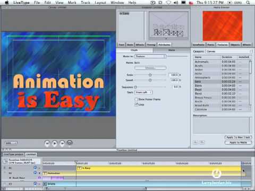
Task: Open the Fonts tab in Media Browser
Action: click(x=210, y=45)
